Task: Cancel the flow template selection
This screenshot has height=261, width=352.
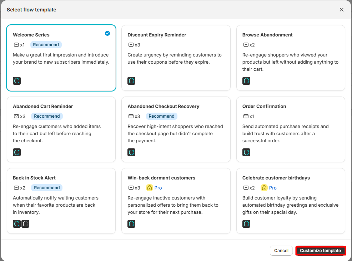Action: pos(281,250)
